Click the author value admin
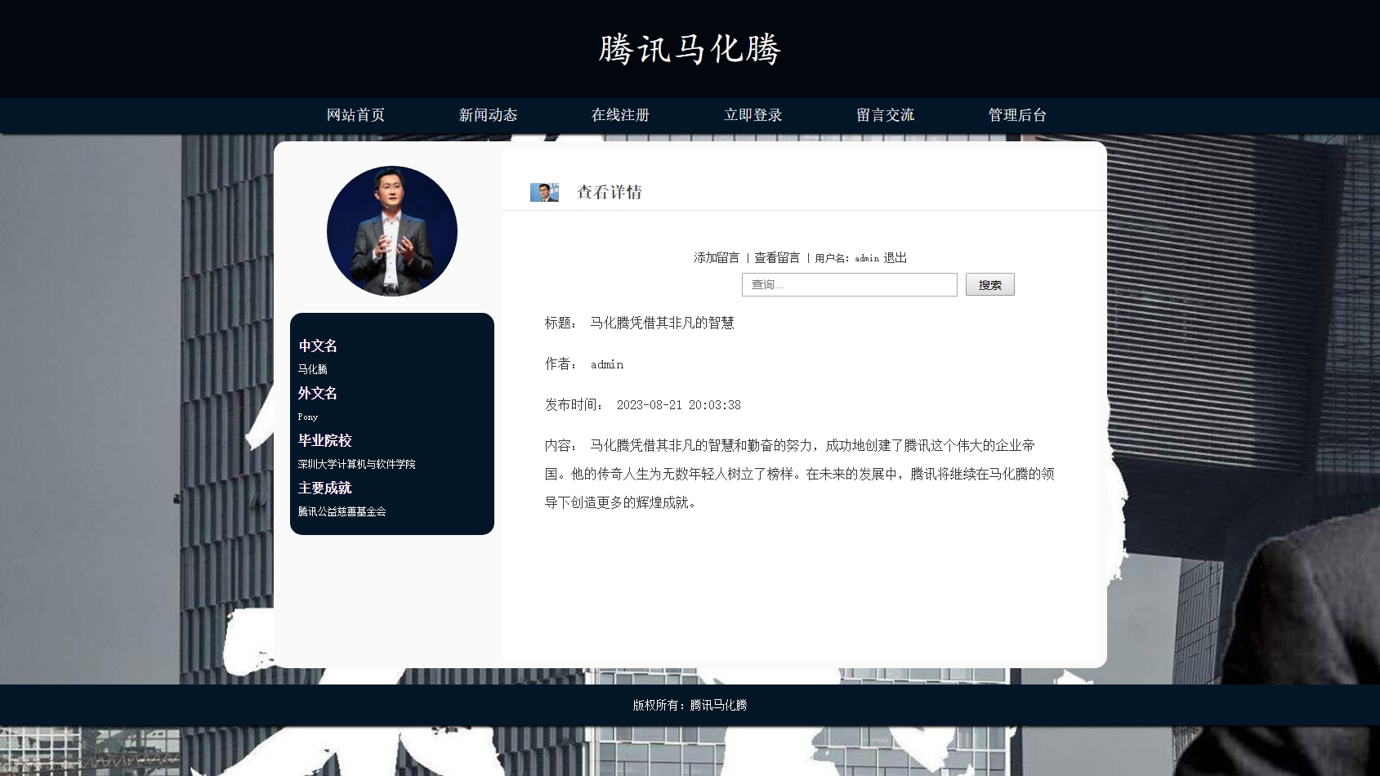This screenshot has width=1380, height=776. (x=607, y=364)
